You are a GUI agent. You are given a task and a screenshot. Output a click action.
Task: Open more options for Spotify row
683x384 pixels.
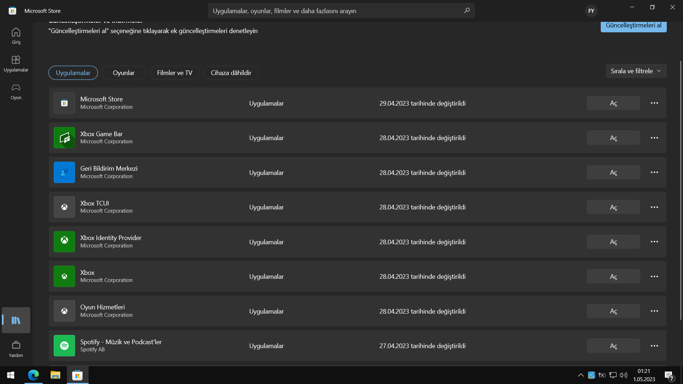coord(654,346)
